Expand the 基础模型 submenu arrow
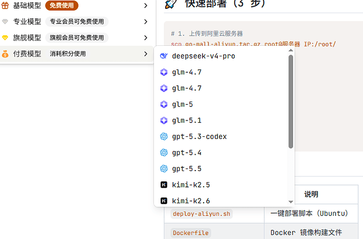This screenshot has height=239, width=363. [146, 5]
